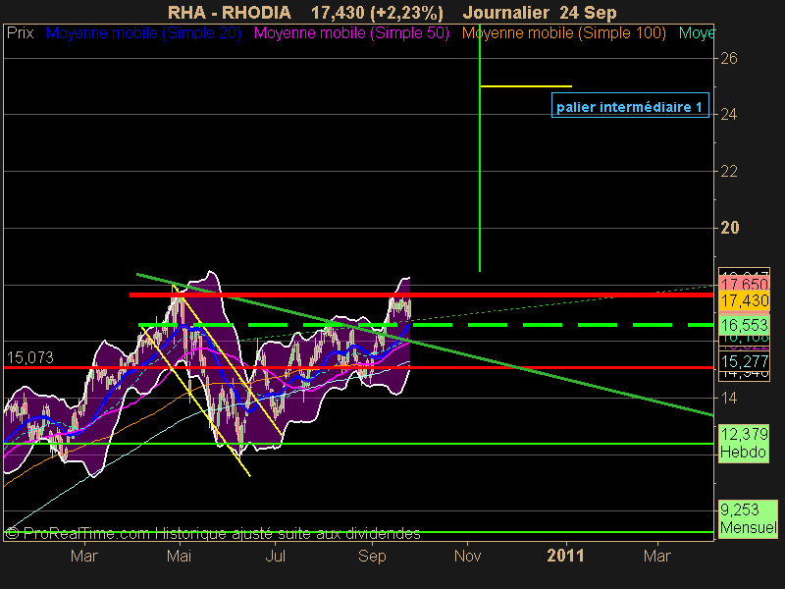This screenshot has width=785, height=589.
Task: Click the orange 17,430 current price tag
Action: (745, 301)
